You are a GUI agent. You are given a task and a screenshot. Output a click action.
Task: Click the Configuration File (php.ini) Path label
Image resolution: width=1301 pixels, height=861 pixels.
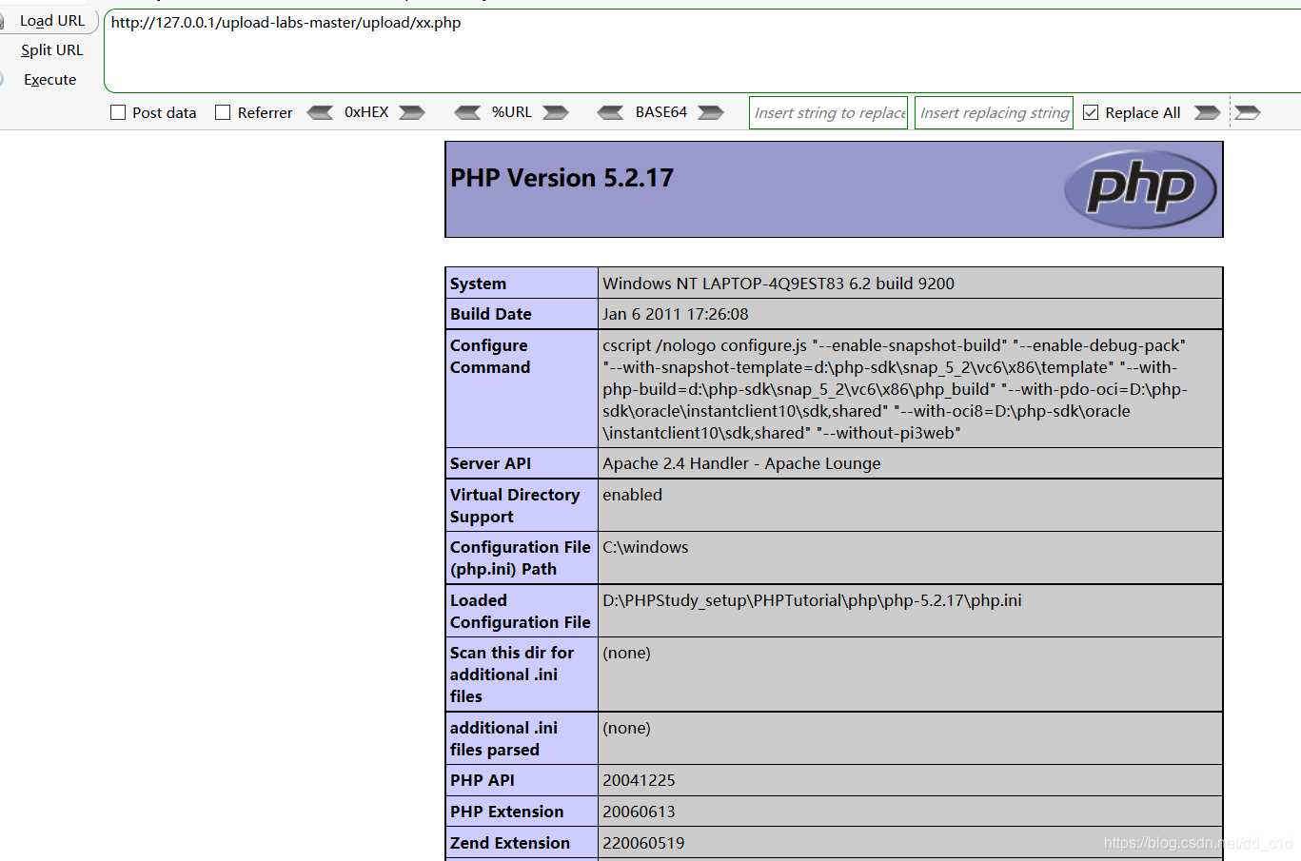click(x=522, y=558)
